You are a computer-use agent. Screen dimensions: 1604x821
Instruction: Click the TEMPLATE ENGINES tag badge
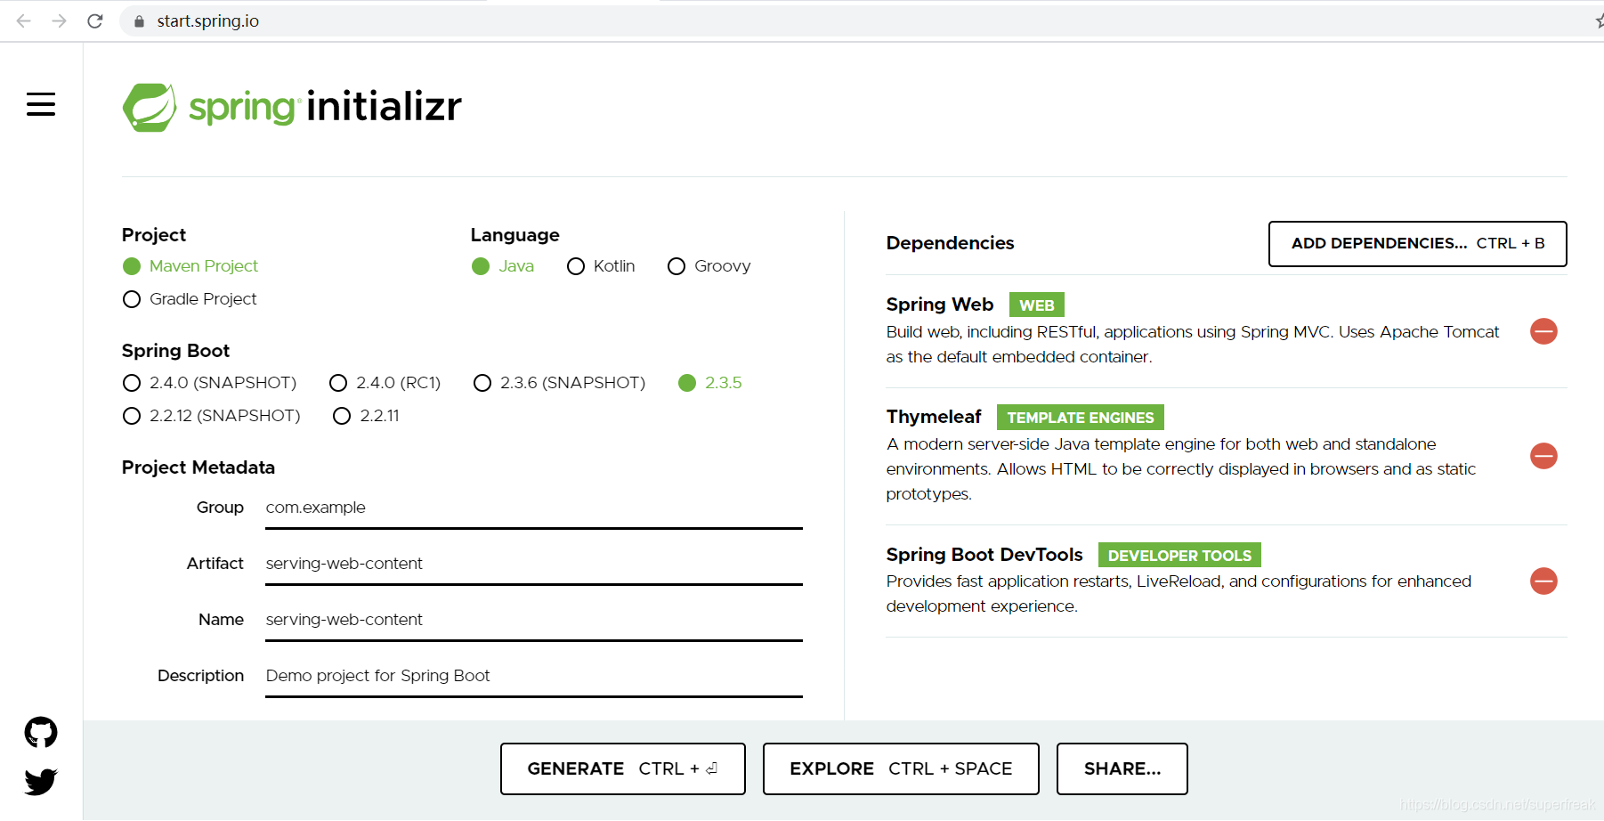click(x=1081, y=418)
